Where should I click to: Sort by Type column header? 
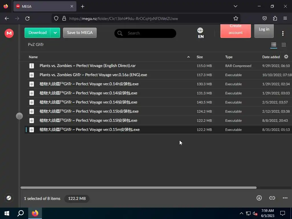click(x=229, y=57)
